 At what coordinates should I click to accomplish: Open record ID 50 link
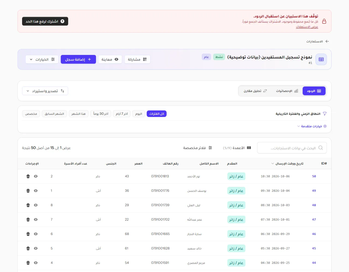coord(314,176)
